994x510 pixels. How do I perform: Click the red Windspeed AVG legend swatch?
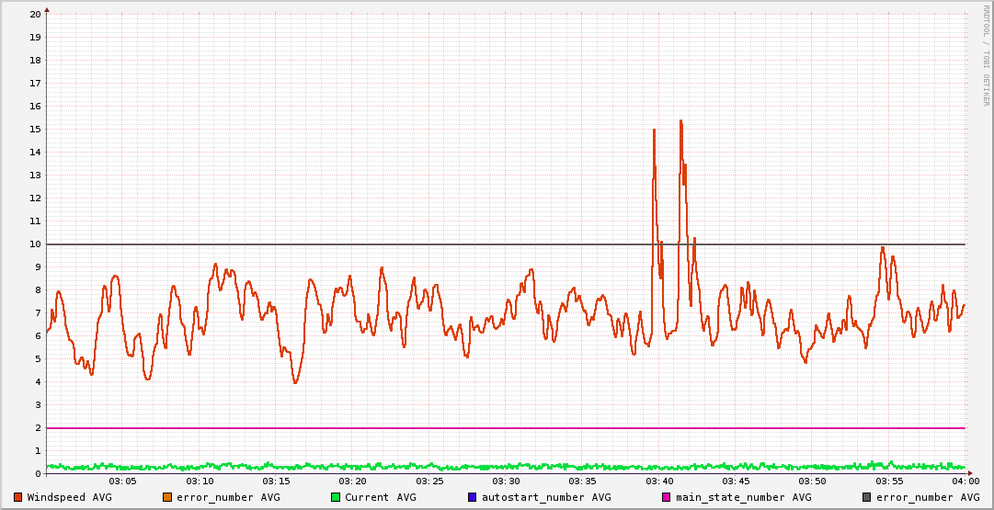[x=18, y=497]
